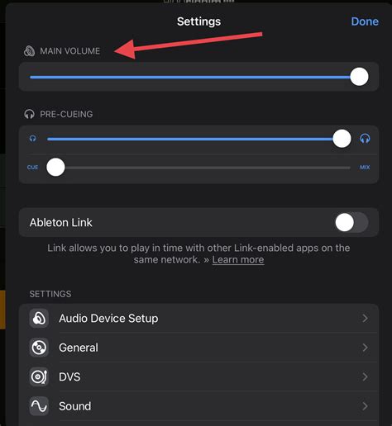The height and width of the screenshot is (426, 392).
Task: Click the Sound waveform icon
Action: pos(39,406)
